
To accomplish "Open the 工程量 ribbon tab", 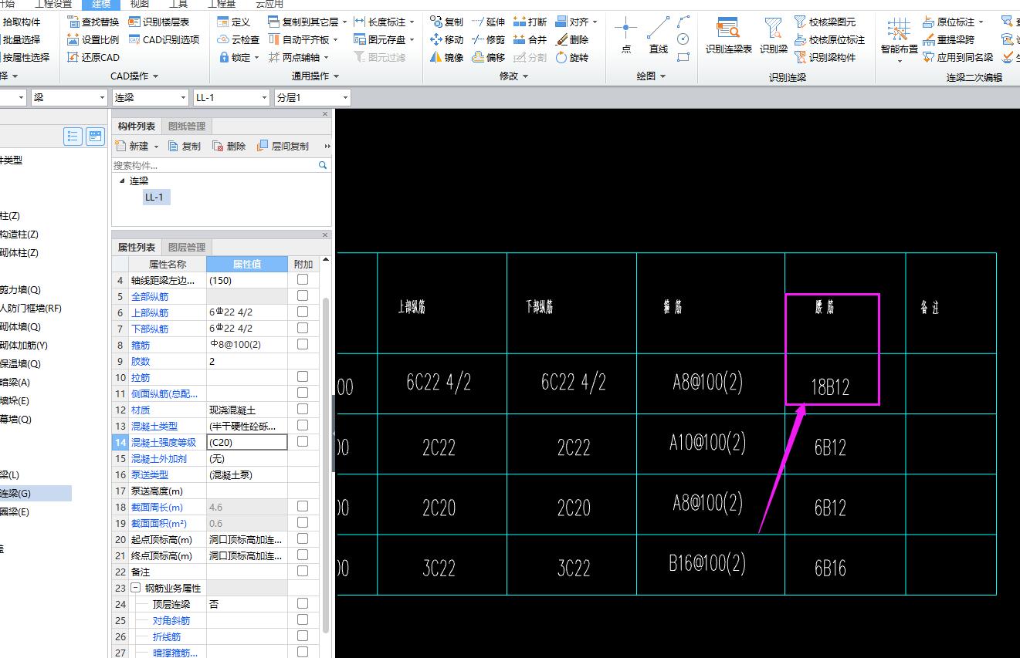I will click(x=222, y=4).
